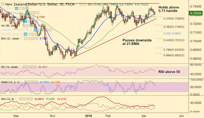Show MA (200, close) via eye icon

[25, 34]
